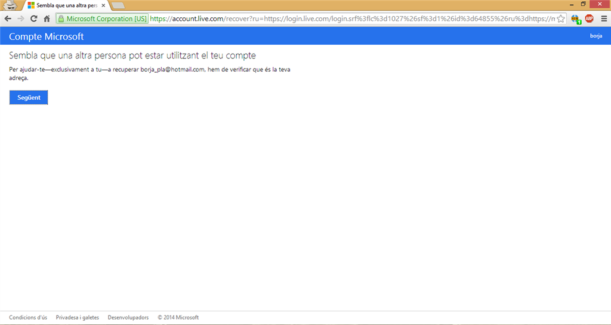The height and width of the screenshot is (325, 611).
Task: Open the Chrome hamburger menu
Action: pos(604,18)
